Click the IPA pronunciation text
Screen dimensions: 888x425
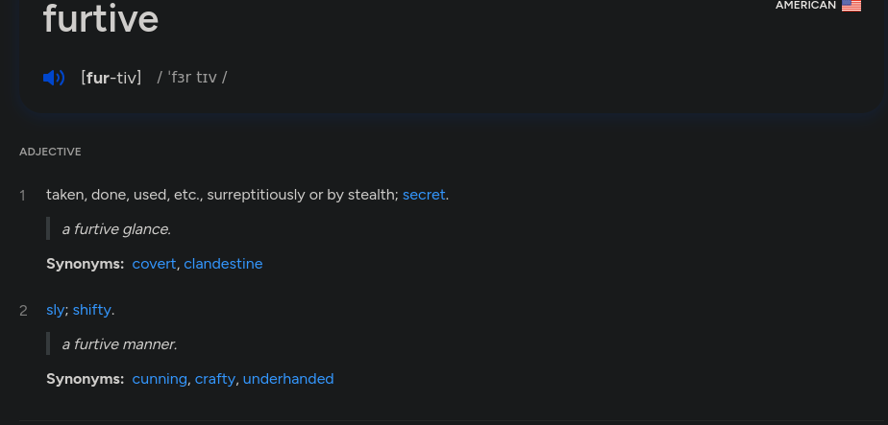tap(192, 78)
